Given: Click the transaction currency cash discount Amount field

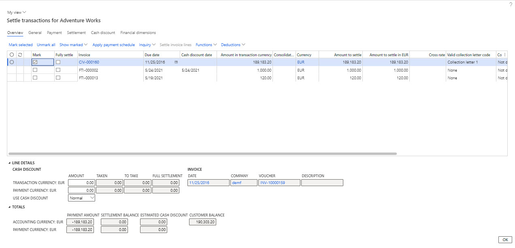Looking at the screenshot, I should (x=81, y=183).
